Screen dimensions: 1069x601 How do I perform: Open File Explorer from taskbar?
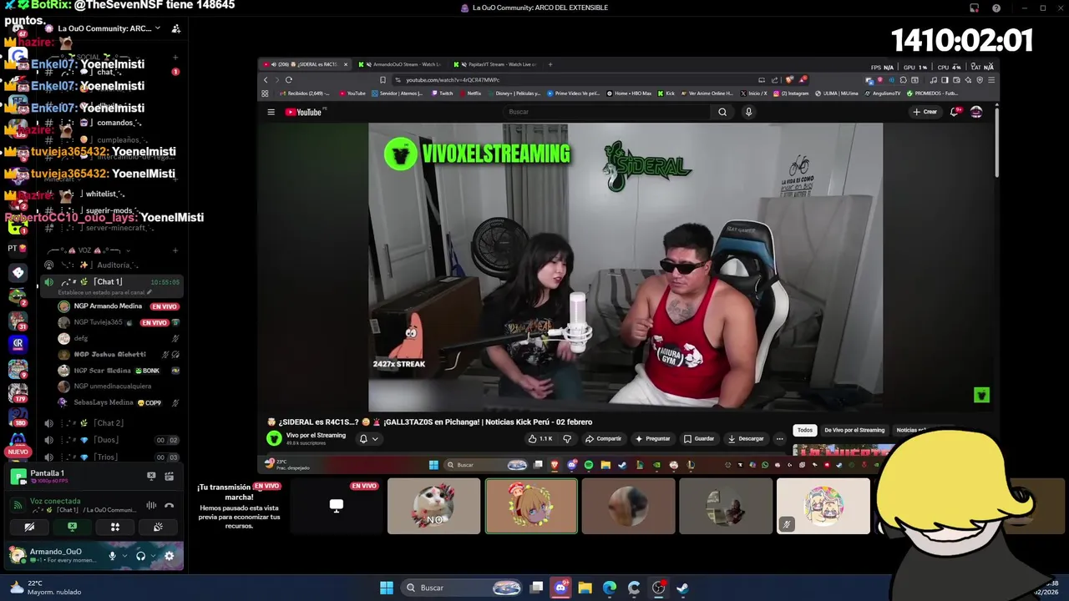pyautogui.click(x=585, y=588)
